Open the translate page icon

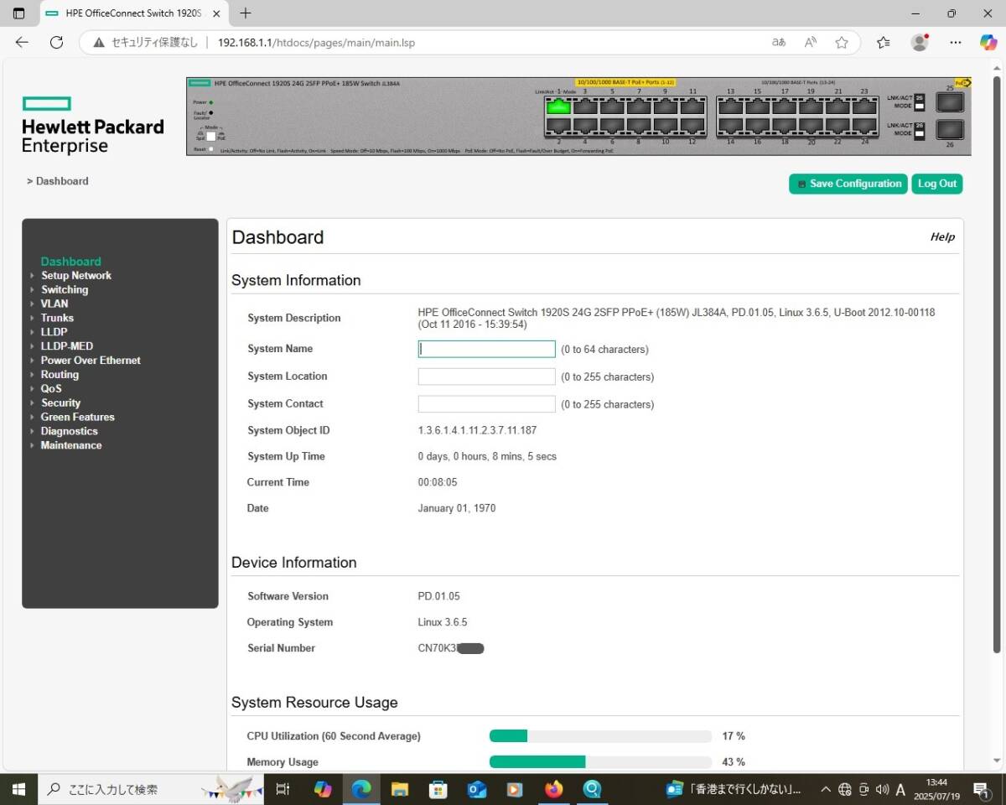click(x=779, y=43)
